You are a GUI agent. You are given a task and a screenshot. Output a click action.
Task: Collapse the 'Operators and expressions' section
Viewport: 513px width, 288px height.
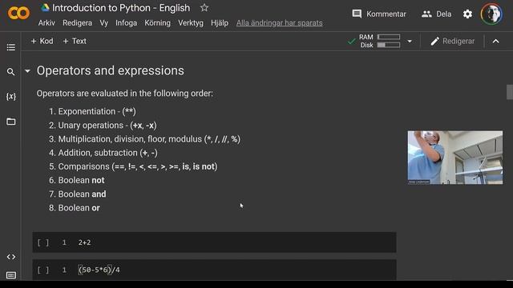click(x=27, y=71)
